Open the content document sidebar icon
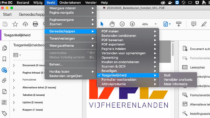 coord(4,92)
